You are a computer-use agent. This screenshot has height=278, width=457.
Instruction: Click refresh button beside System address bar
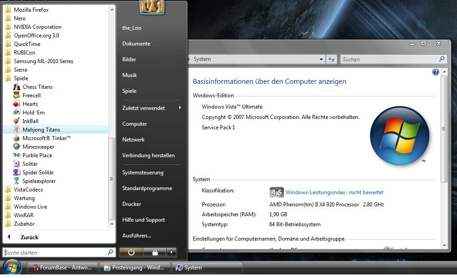pyautogui.click(x=331, y=59)
